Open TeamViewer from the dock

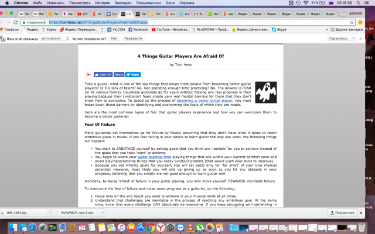coord(180,228)
